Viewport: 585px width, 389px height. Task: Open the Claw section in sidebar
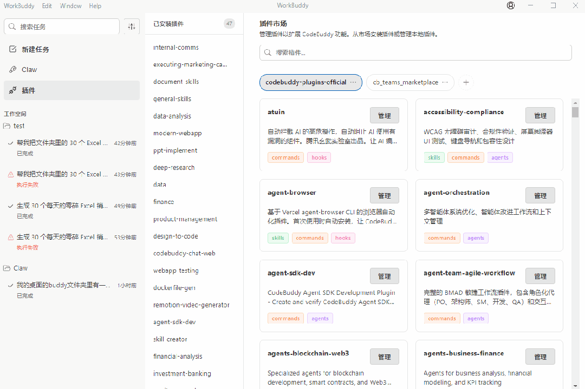click(29, 69)
